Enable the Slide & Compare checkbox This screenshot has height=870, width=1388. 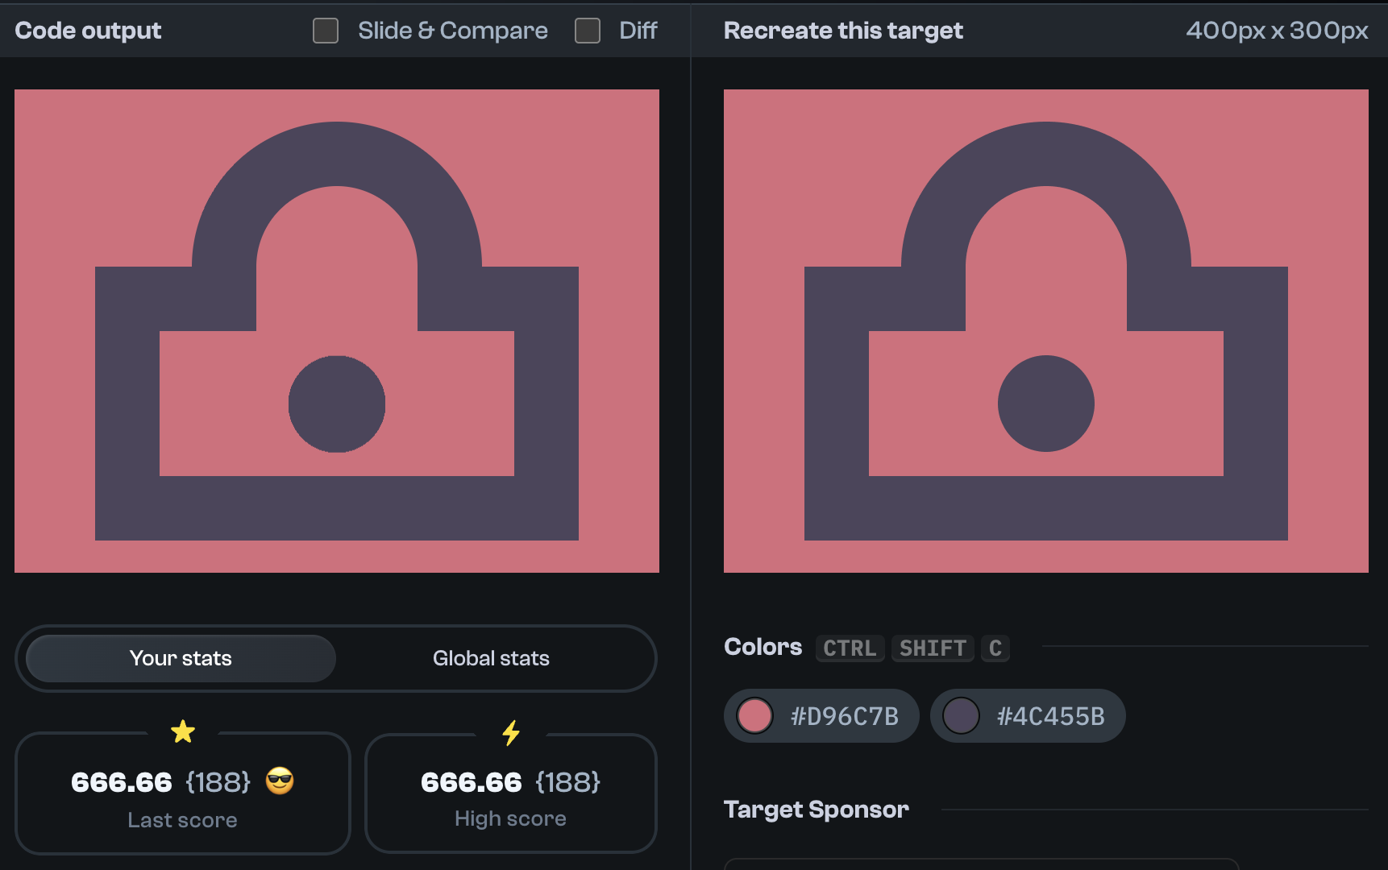[326, 31]
